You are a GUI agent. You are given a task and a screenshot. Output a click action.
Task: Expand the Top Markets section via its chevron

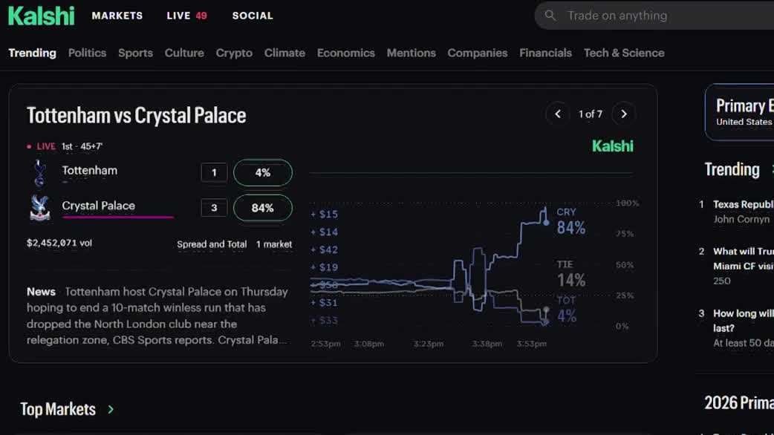(x=110, y=409)
